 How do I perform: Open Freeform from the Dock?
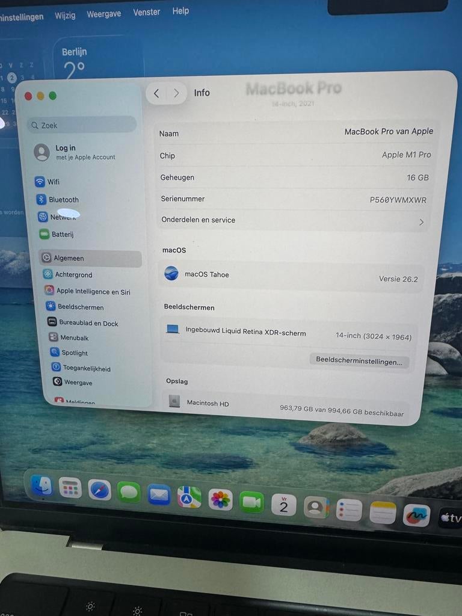point(417,516)
